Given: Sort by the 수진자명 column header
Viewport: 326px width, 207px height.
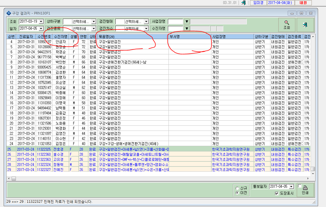Looking at the screenshot, I should point(61,37).
